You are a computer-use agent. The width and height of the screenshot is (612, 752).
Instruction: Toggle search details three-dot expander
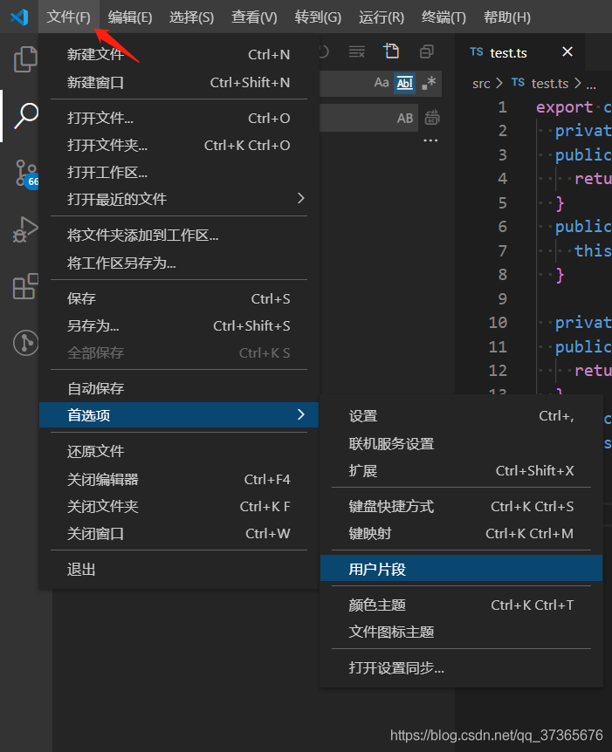click(431, 140)
